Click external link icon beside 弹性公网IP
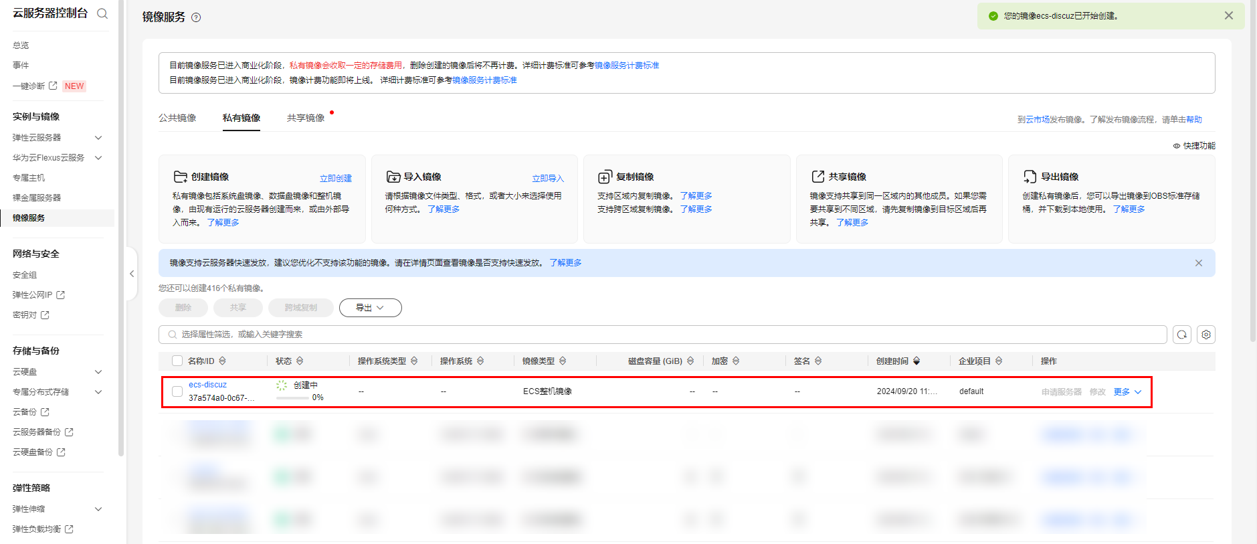Viewport: 1257px width, 544px height. pyautogui.click(x=61, y=295)
